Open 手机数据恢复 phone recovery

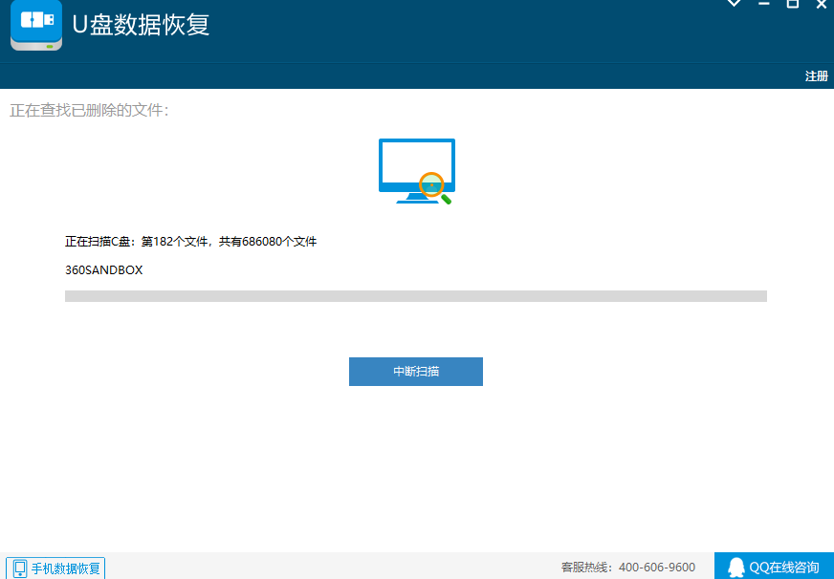[65, 568]
